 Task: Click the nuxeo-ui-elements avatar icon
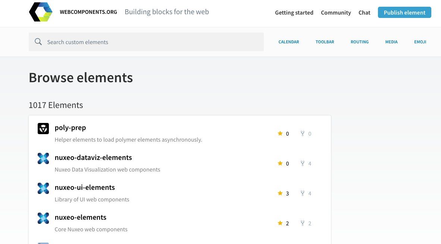pos(43,188)
